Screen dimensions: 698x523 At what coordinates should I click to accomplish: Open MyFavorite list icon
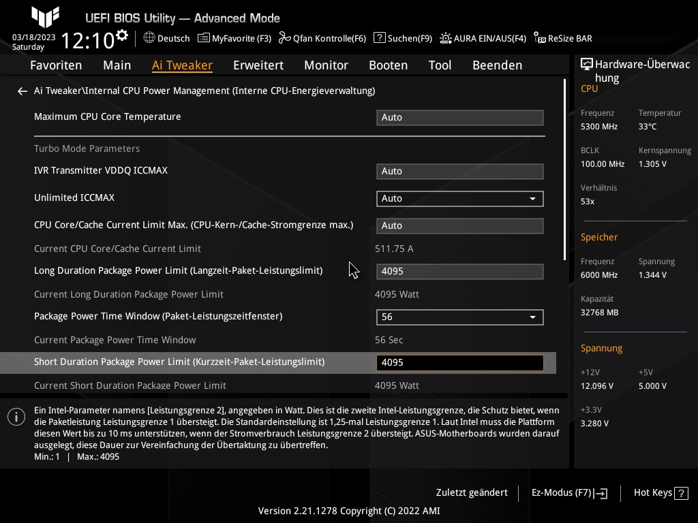coord(203,38)
